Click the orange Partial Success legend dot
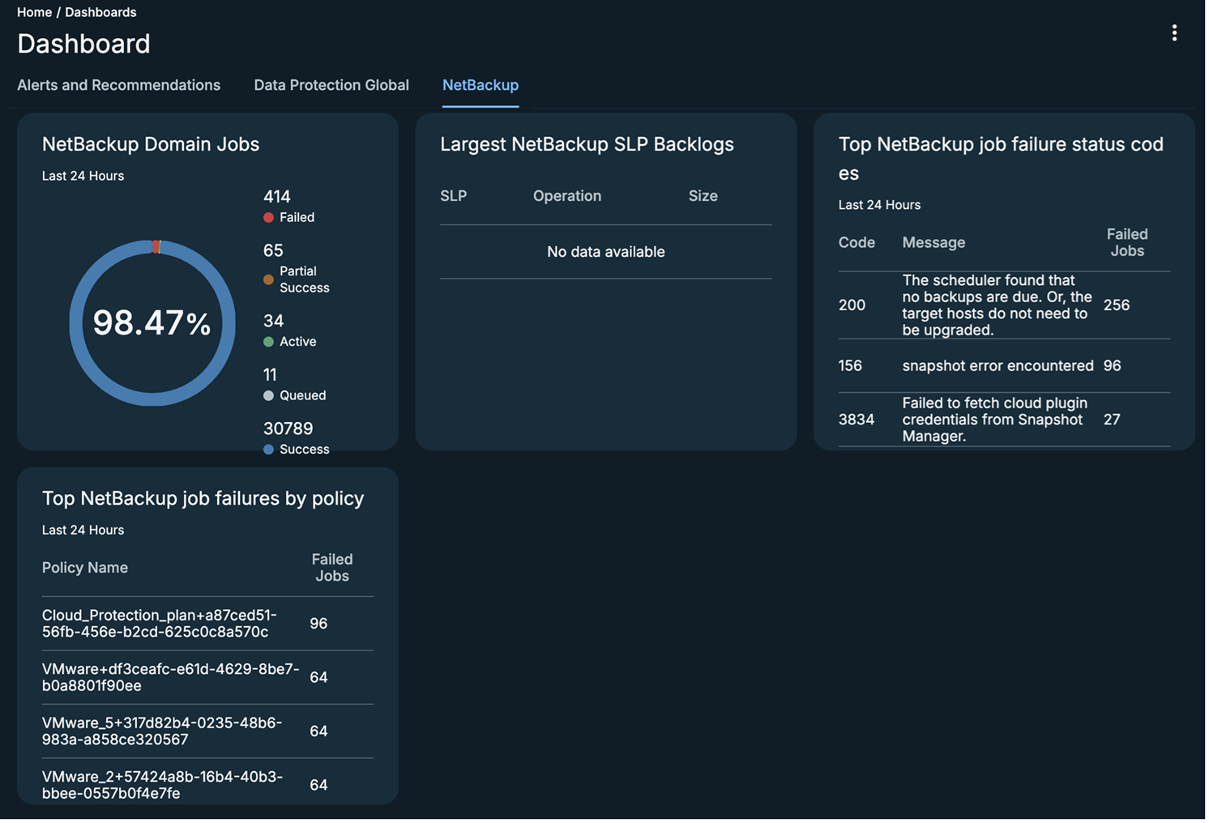The image size is (1209, 823). coord(268,280)
